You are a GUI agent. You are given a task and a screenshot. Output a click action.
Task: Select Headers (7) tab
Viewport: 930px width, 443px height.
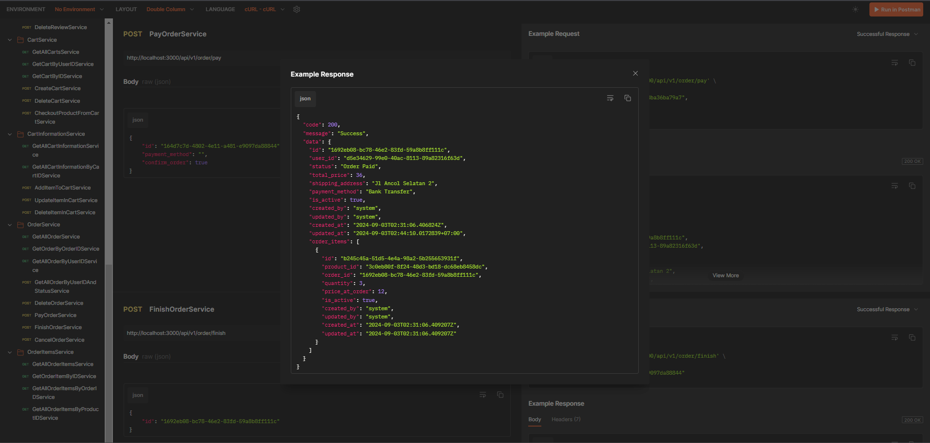click(x=566, y=420)
